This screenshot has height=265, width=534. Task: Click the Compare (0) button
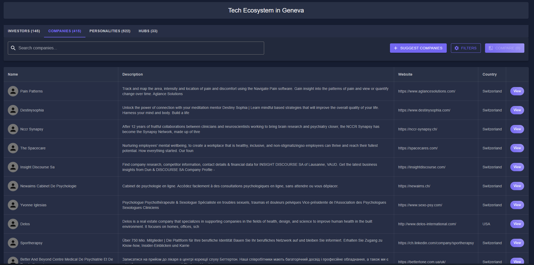click(504, 48)
